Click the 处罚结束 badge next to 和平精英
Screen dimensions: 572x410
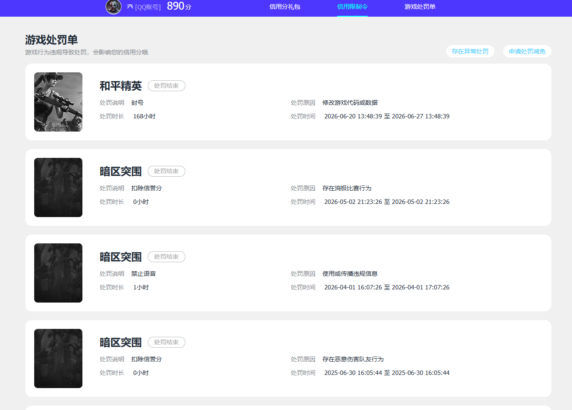167,86
